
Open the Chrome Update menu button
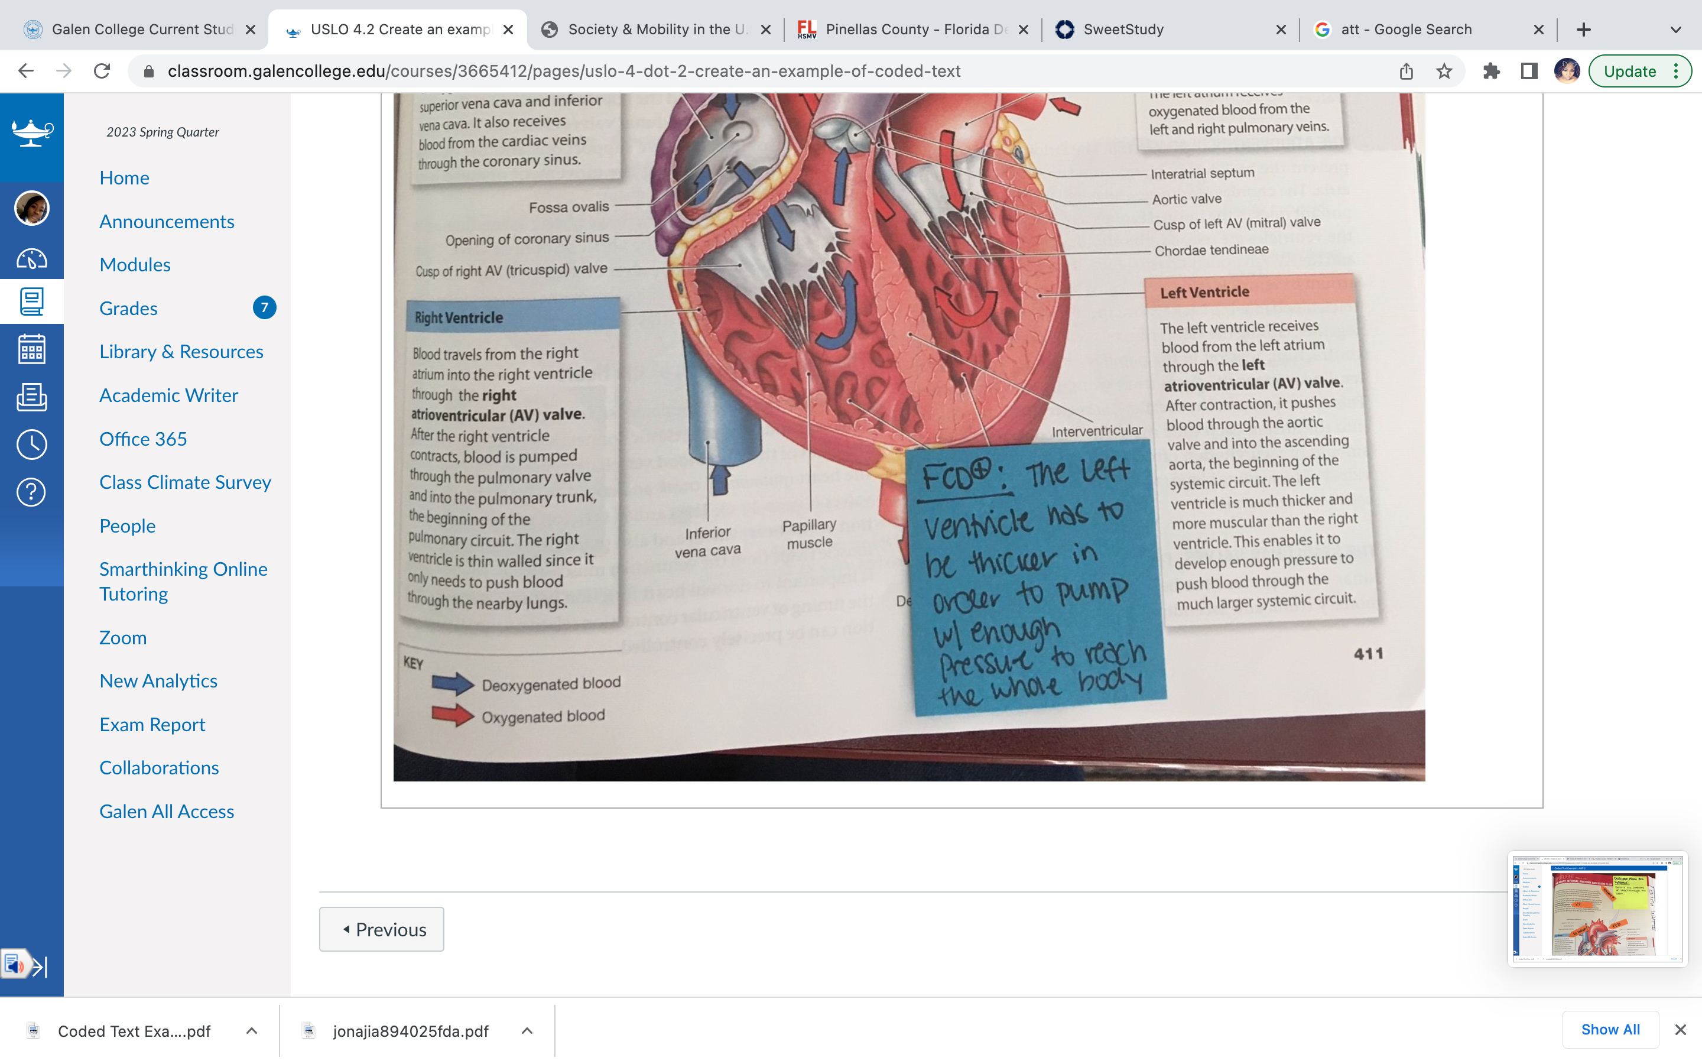tap(1640, 71)
